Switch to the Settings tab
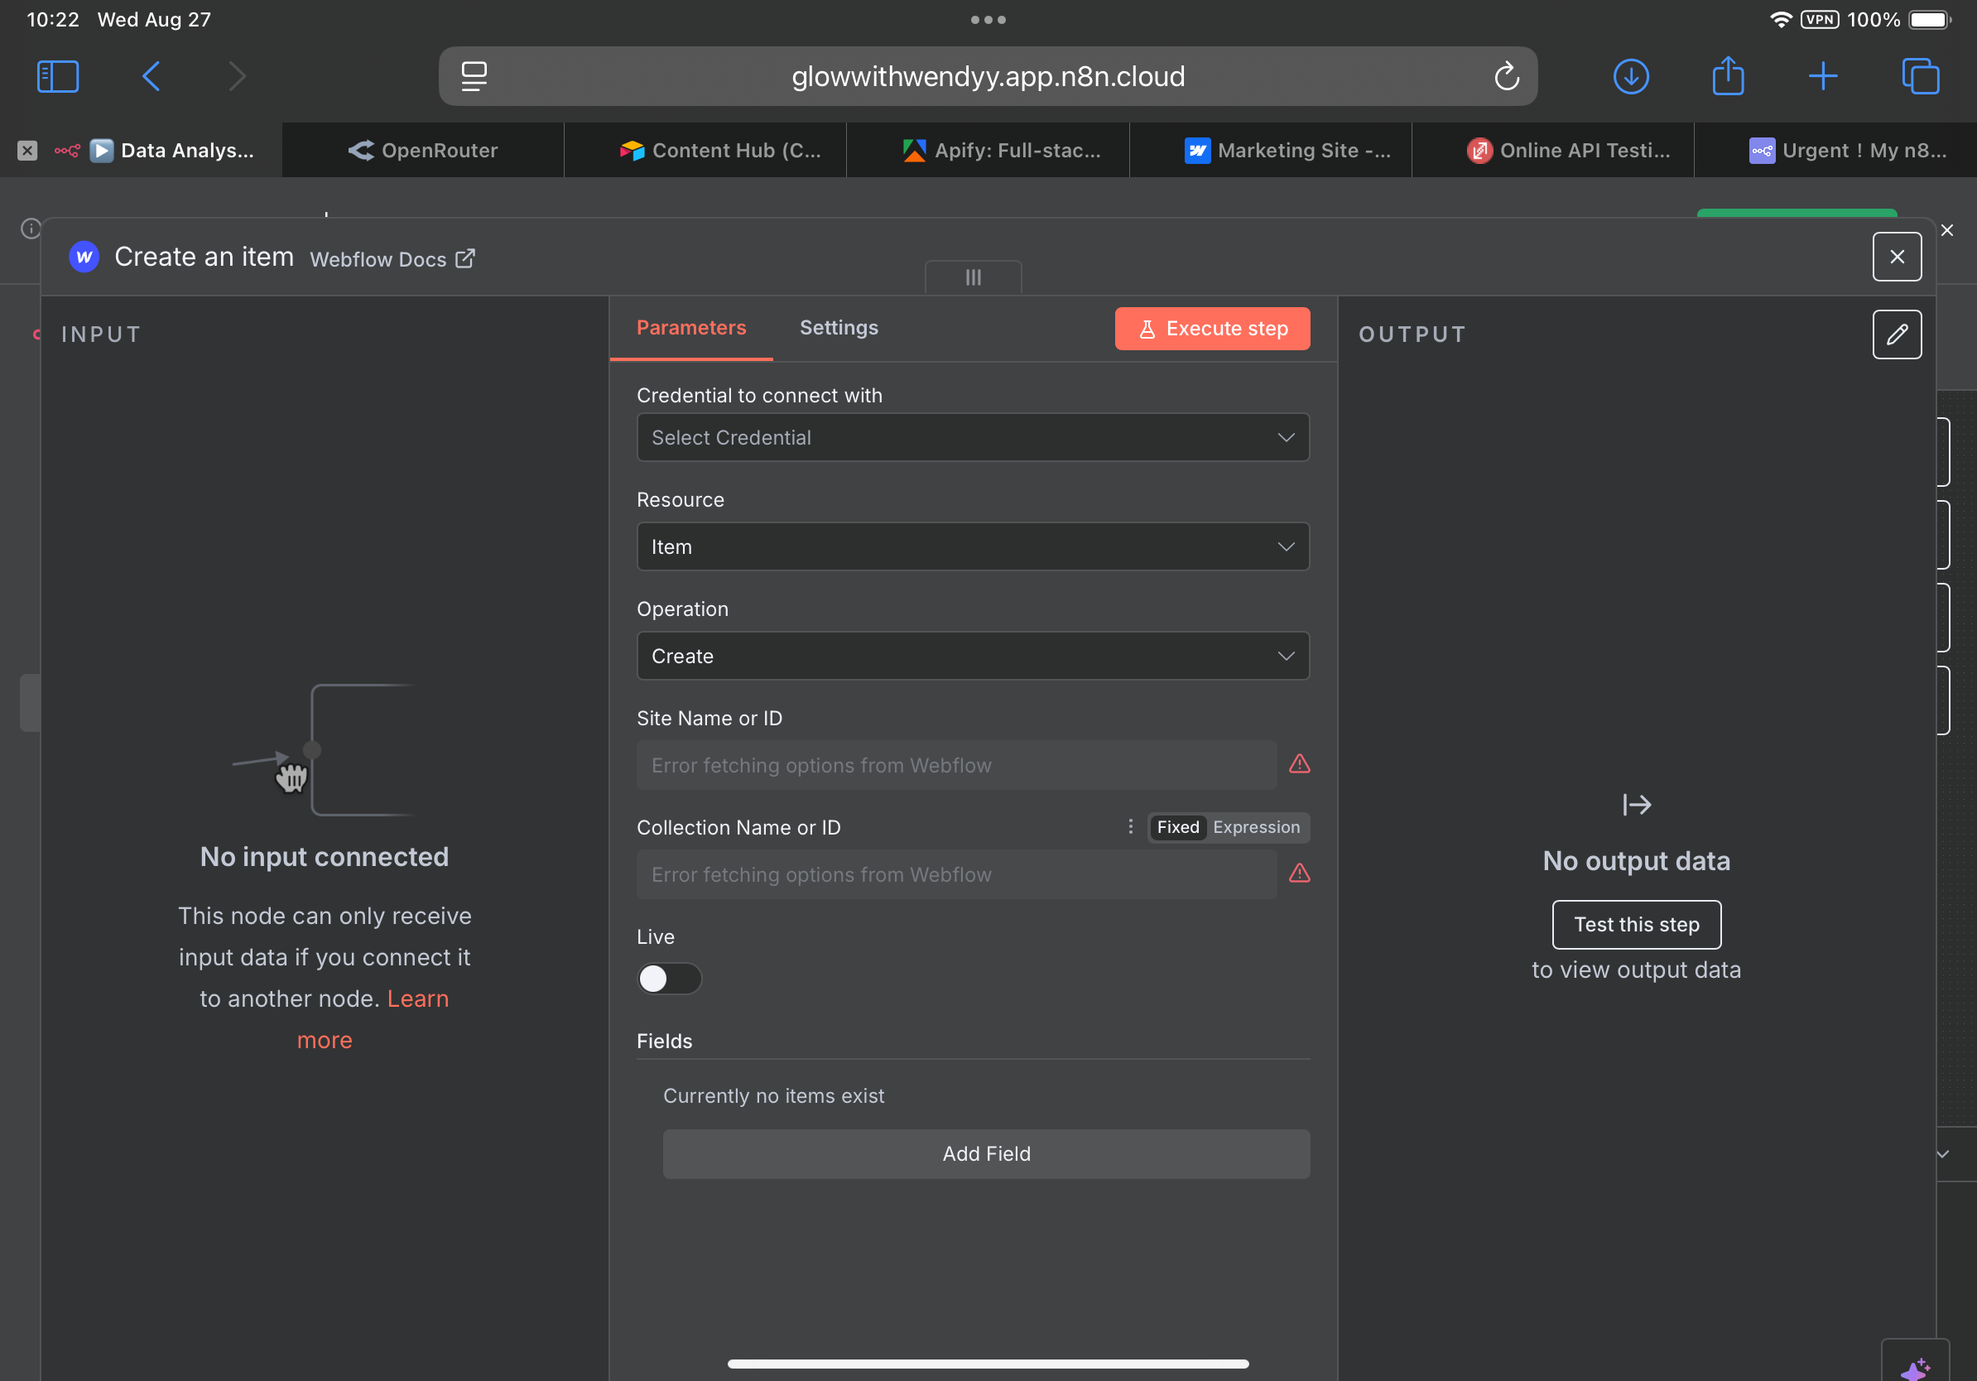 pos(839,327)
